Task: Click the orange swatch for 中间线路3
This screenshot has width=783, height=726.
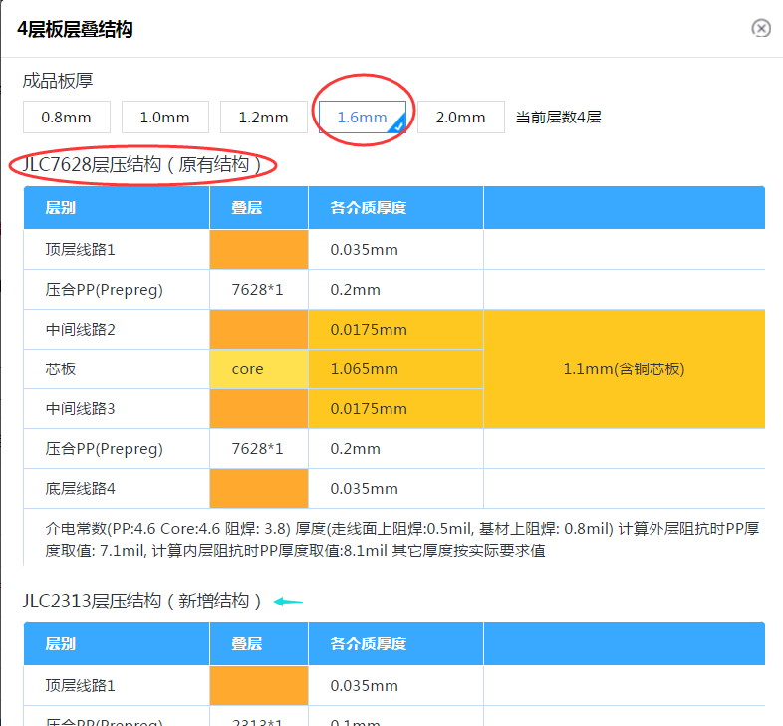Action: point(259,409)
